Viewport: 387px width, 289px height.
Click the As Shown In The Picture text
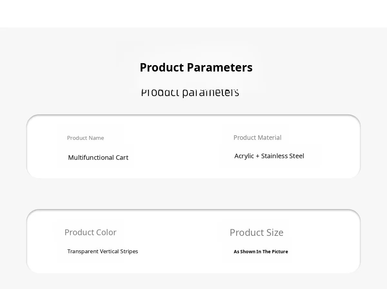[261, 252]
